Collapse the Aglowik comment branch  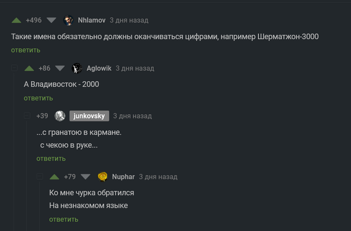click(x=15, y=68)
